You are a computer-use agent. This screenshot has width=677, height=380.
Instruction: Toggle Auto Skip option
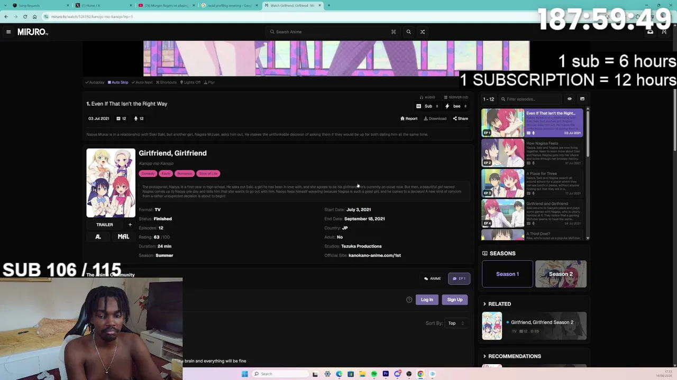(x=118, y=82)
